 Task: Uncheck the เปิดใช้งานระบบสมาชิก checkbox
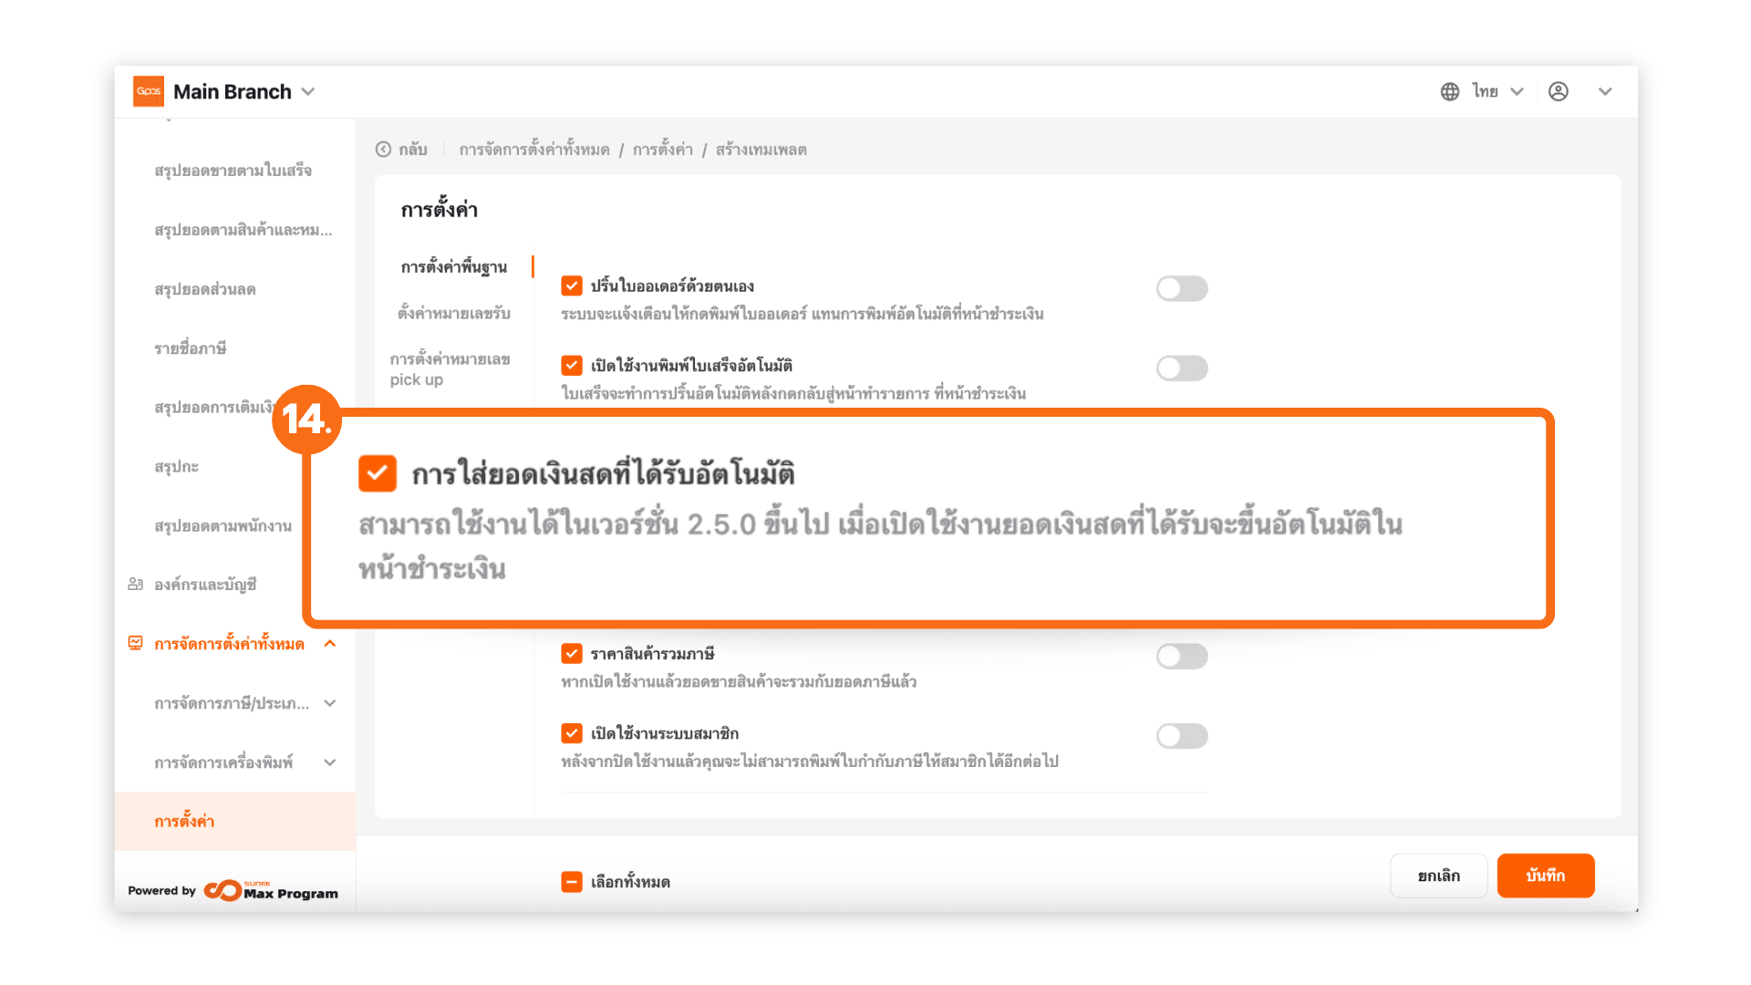pyautogui.click(x=572, y=733)
